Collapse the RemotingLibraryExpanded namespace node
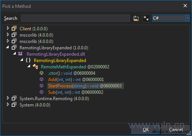Viewport: 192px width, 136px height. 22,60
